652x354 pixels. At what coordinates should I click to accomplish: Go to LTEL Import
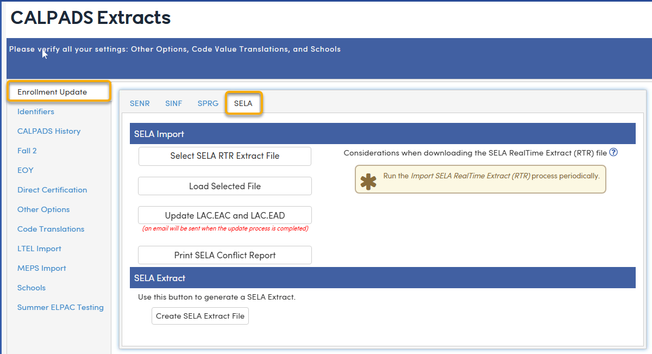click(39, 249)
